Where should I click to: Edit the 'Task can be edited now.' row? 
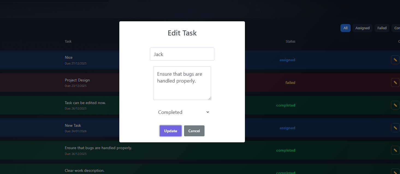click(395, 105)
